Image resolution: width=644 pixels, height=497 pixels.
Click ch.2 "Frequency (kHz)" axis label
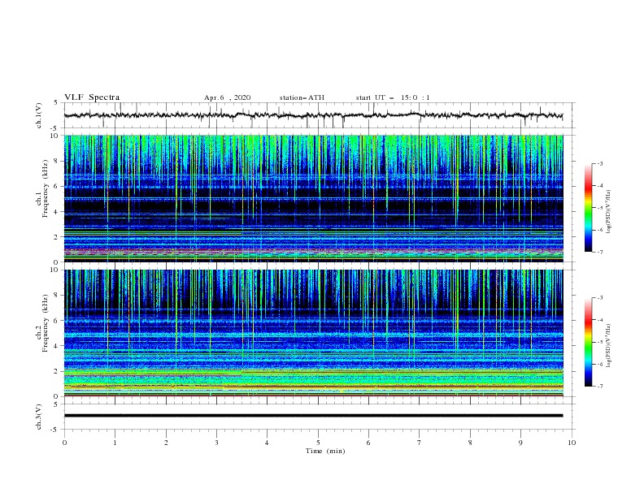(45, 323)
